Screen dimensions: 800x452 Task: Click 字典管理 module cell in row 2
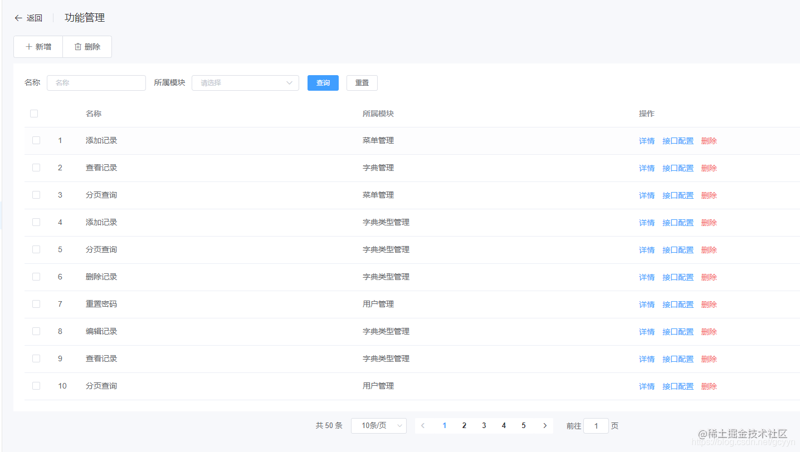point(378,168)
